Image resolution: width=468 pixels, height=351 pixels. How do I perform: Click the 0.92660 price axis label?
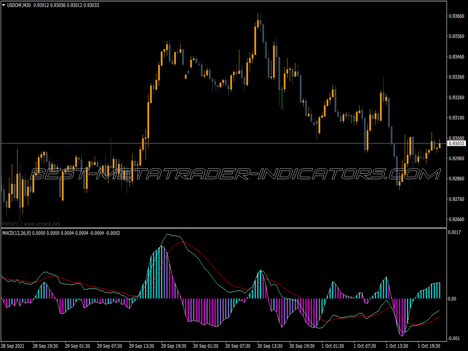pyautogui.click(x=457, y=219)
